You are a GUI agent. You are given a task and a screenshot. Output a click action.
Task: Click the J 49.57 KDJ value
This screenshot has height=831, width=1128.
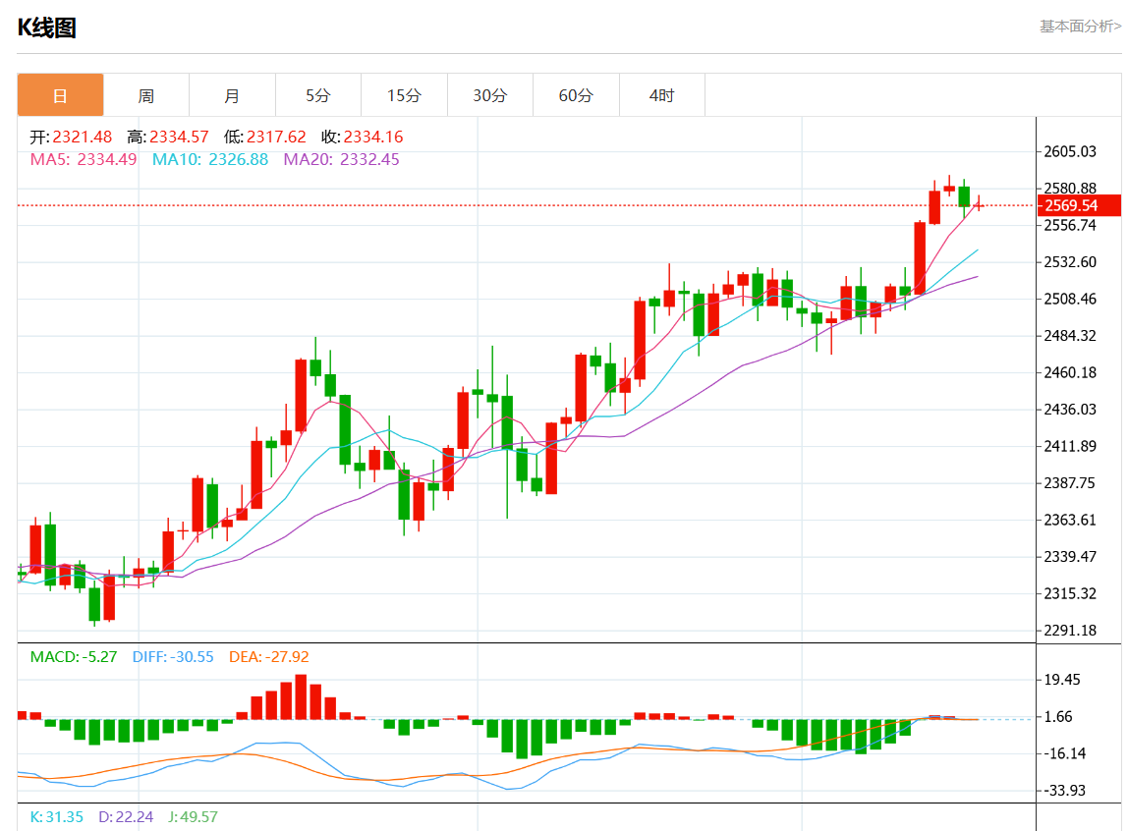[x=193, y=816]
